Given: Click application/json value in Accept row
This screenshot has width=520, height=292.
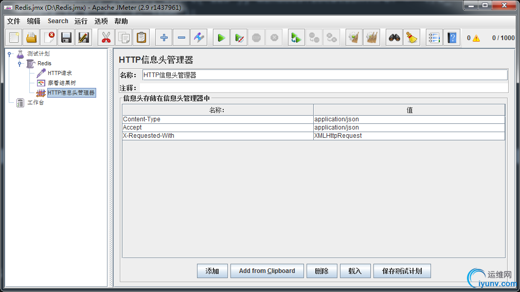Looking at the screenshot, I should pyautogui.click(x=409, y=127).
